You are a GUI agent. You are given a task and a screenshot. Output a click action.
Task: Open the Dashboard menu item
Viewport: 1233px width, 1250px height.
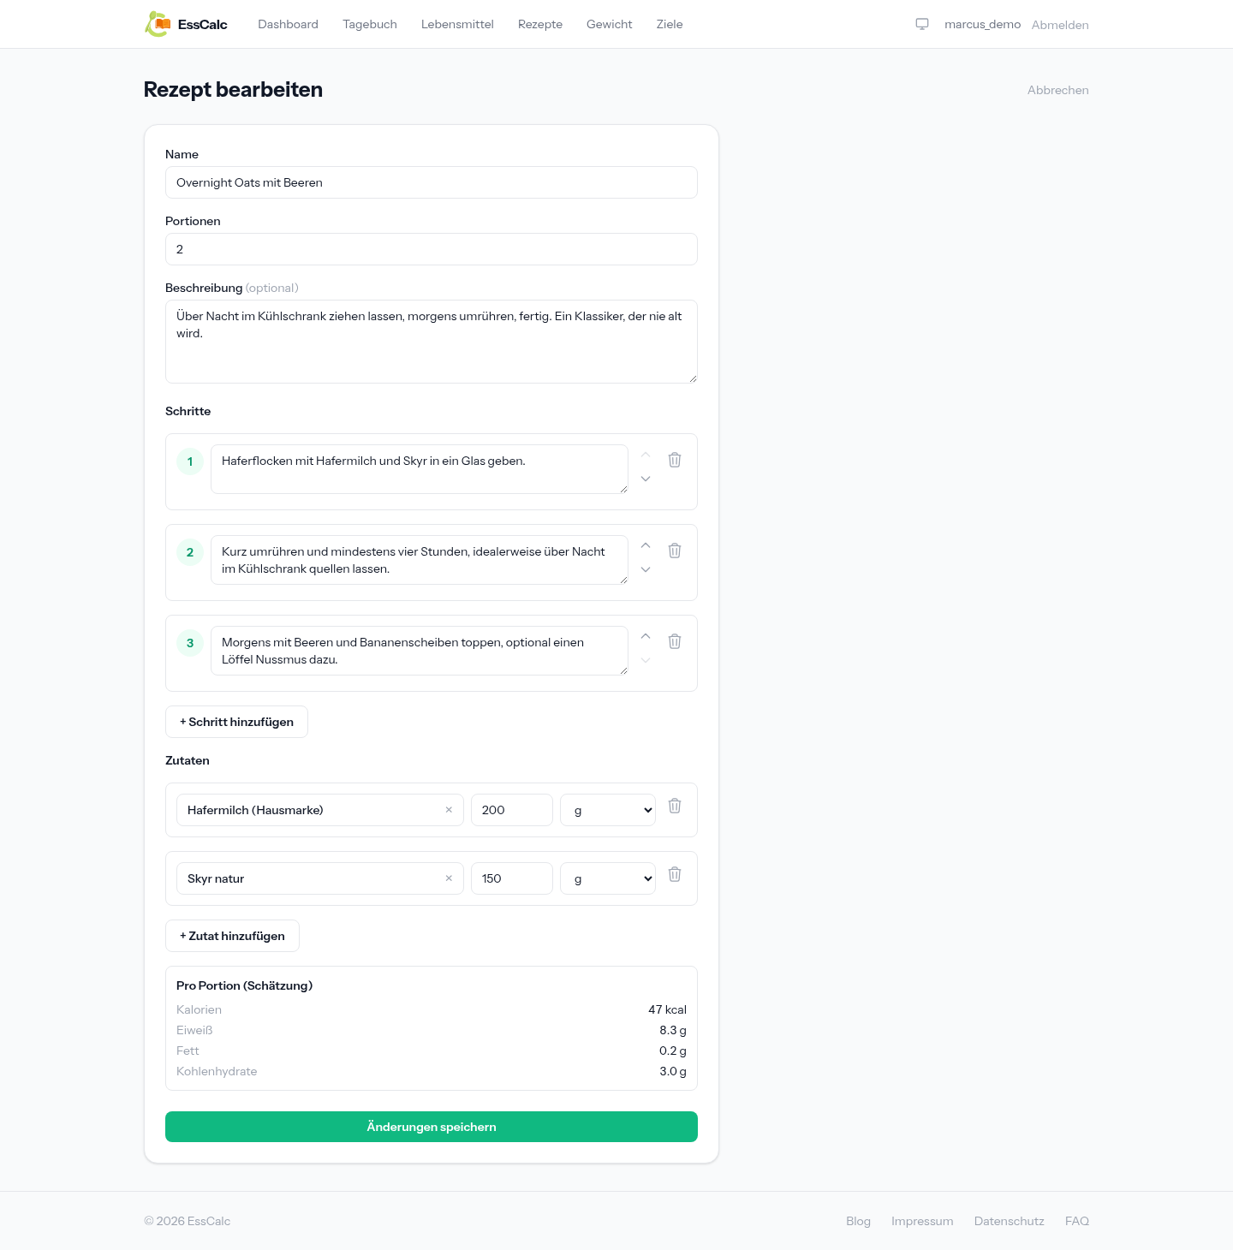[288, 24]
